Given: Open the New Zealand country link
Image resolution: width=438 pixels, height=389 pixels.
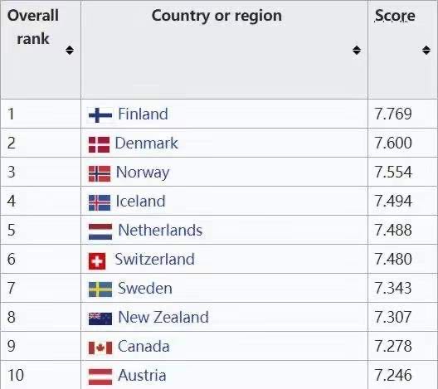Looking at the screenshot, I should 163,317.
